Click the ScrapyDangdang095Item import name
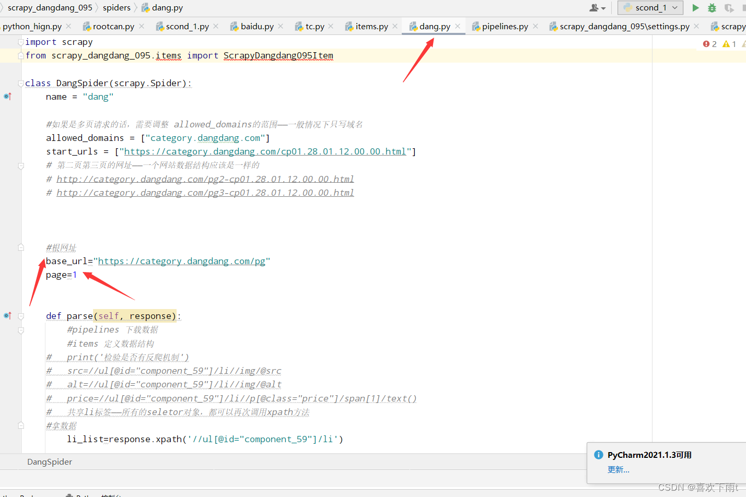746x497 pixels. tap(278, 55)
